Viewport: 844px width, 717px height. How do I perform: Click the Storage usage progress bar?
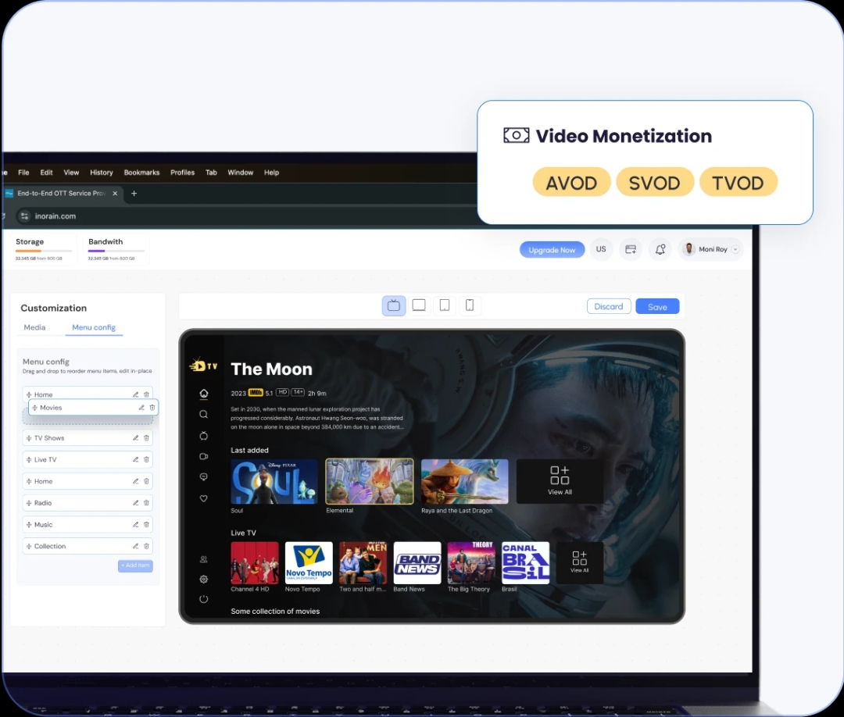point(44,251)
